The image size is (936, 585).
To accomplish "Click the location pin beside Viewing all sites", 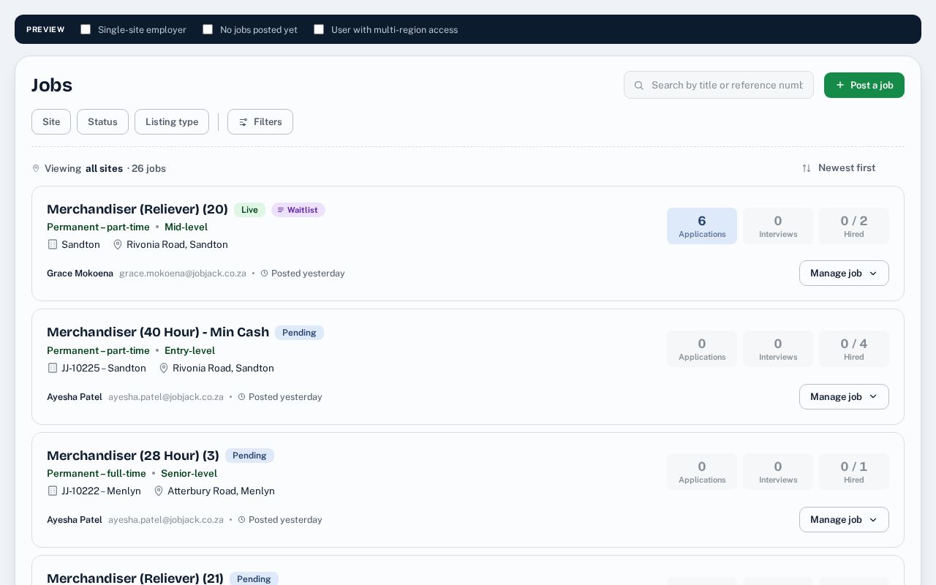I will (x=36, y=168).
